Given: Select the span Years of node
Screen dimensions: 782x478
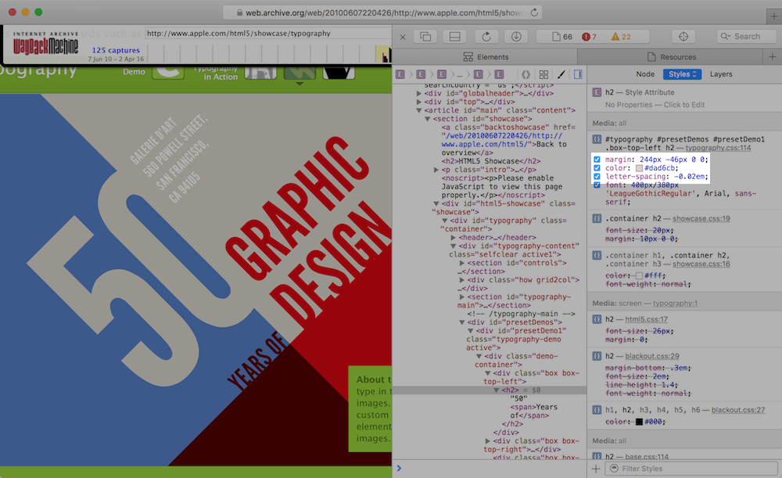Looking at the screenshot, I should pos(533,412).
